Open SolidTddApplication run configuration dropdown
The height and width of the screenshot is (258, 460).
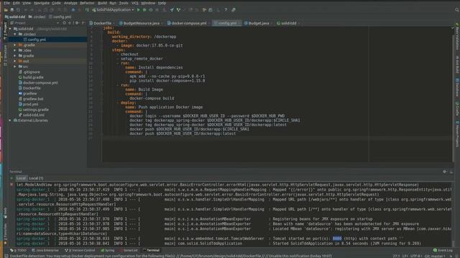click(113, 9)
